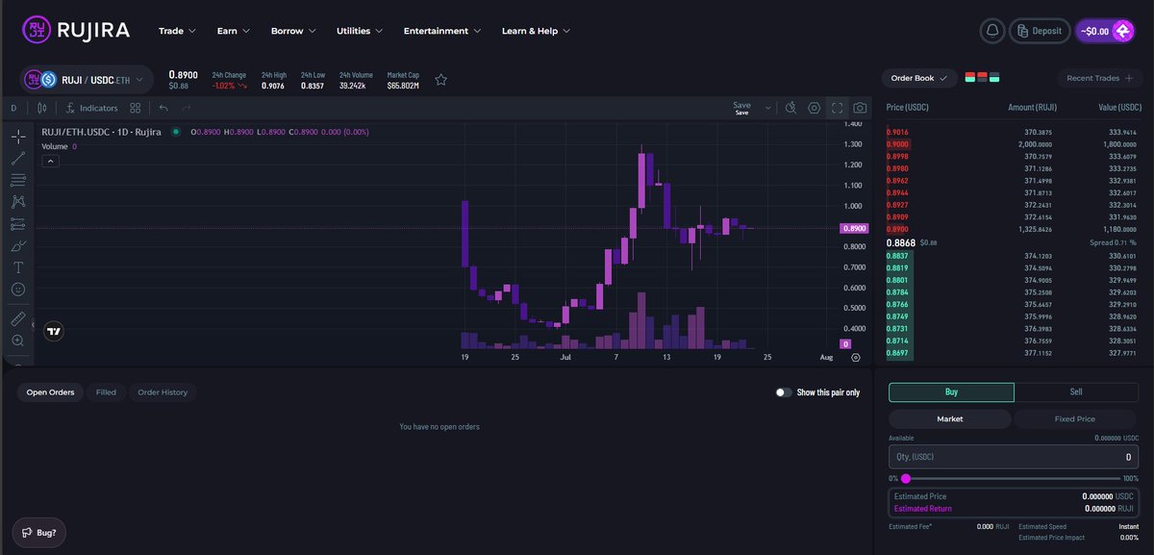Select the brush drawing tool
The width and height of the screenshot is (1154, 555).
coord(18,245)
